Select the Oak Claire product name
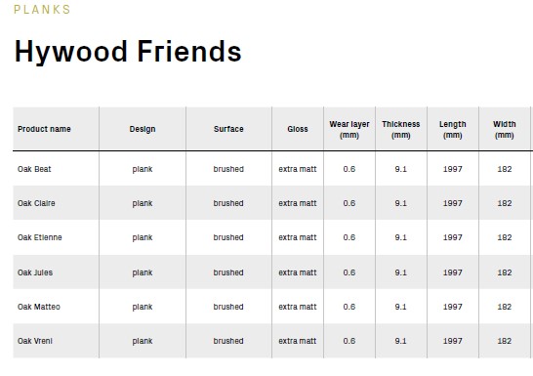533x376 pixels. coord(36,203)
